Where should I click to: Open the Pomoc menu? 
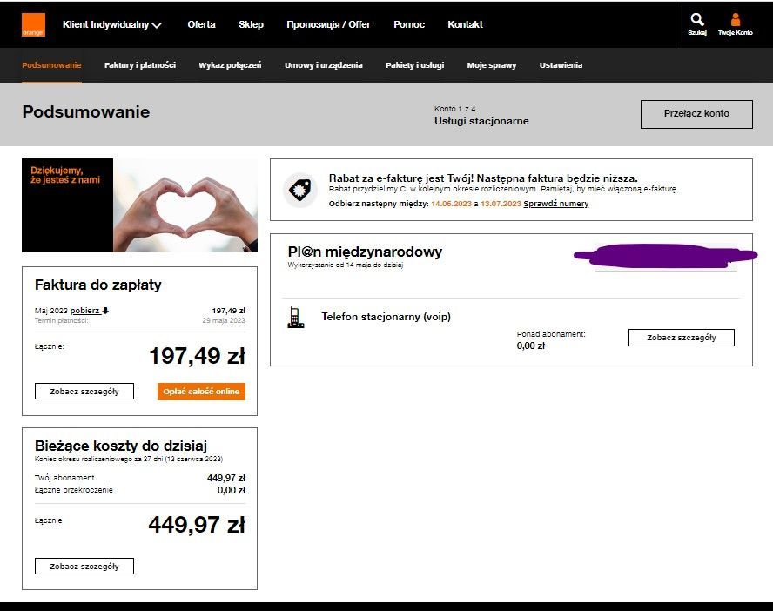409,24
